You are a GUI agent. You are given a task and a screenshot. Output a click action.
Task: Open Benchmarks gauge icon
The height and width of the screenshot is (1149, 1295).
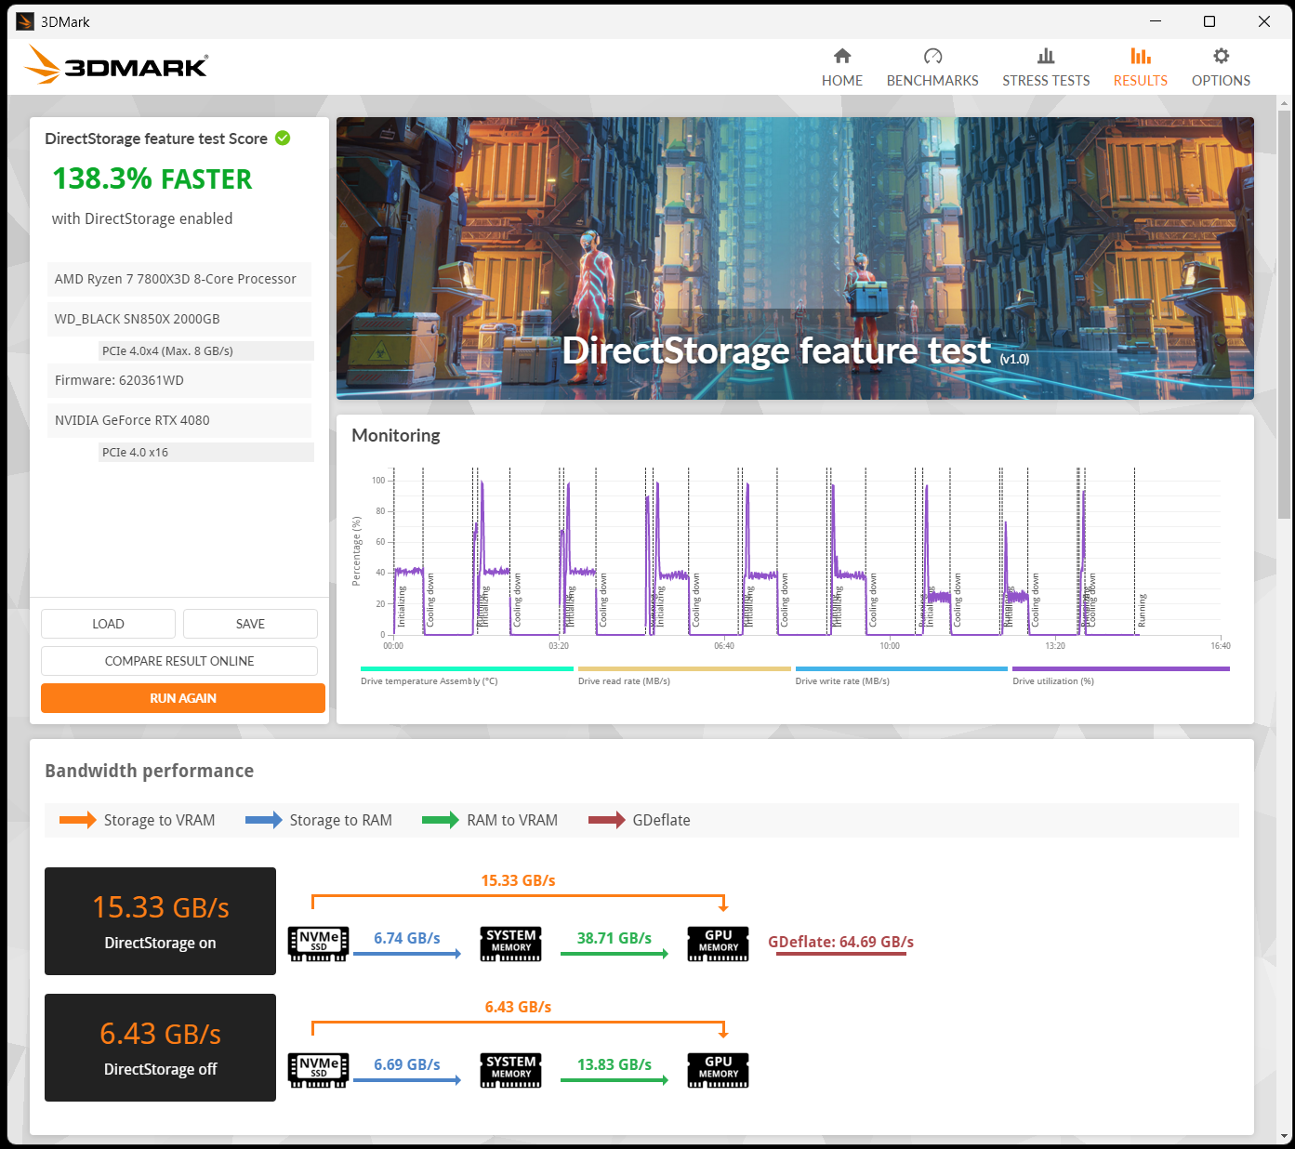(932, 56)
